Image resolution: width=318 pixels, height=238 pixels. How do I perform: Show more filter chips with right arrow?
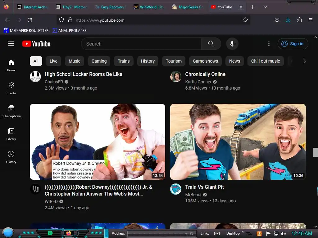click(304, 61)
